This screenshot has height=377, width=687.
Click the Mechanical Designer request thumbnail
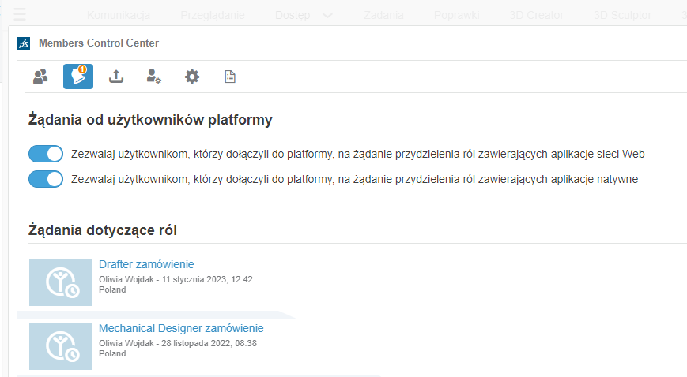click(x=61, y=345)
